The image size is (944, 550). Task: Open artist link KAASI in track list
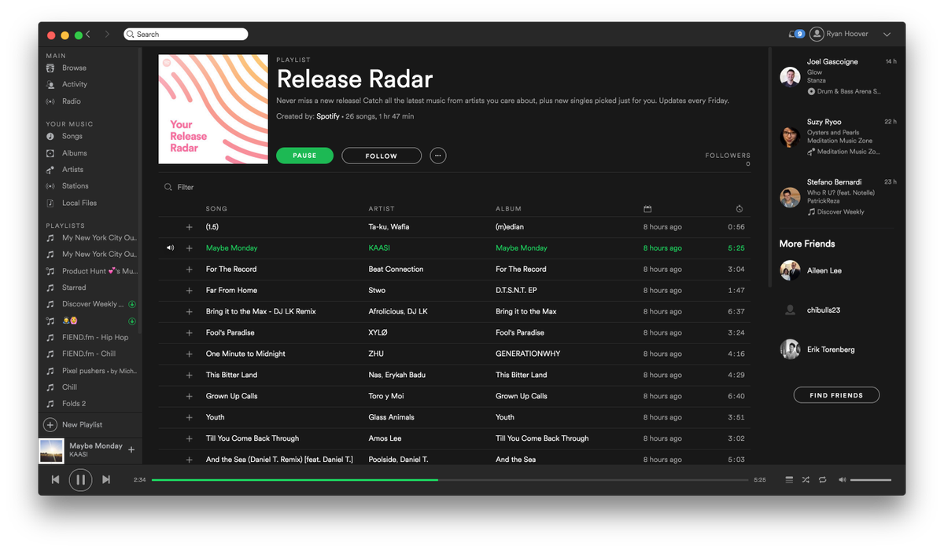[379, 248]
